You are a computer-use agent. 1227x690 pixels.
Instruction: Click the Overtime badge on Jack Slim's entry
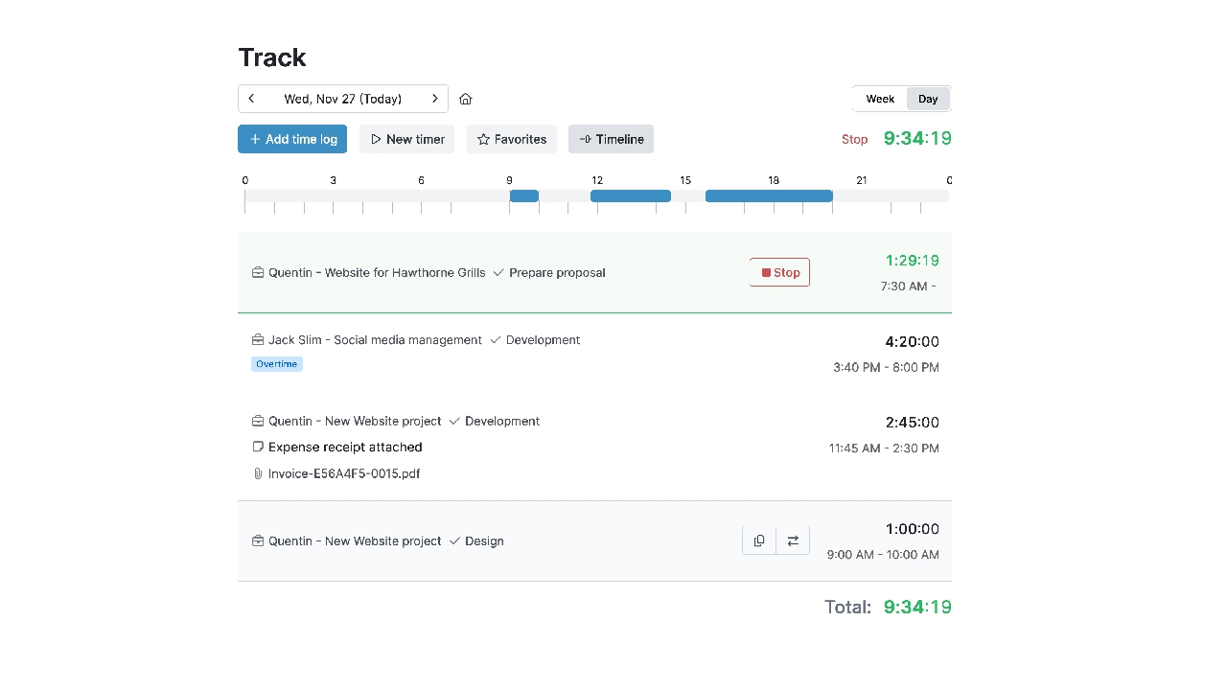tap(276, 363)
